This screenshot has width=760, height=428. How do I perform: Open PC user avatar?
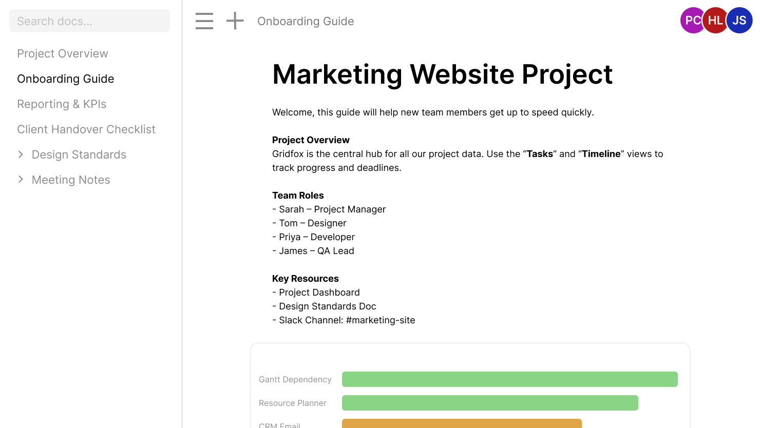pyautogui.click(x=691, y=21)
